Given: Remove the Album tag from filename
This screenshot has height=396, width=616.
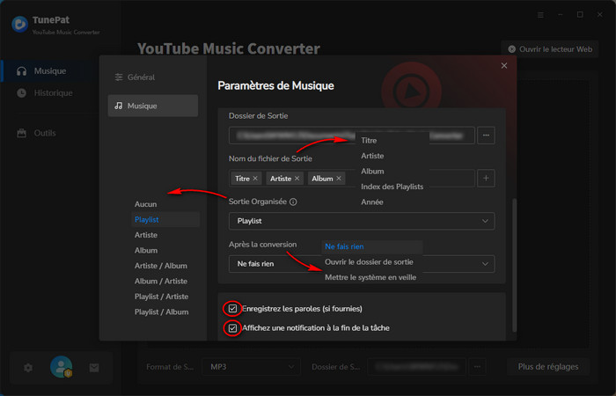Looking at the screenshot, I should pos(339,179).
